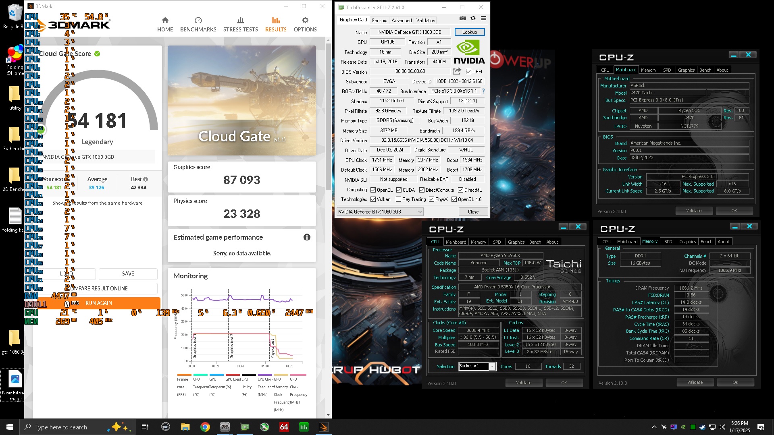Open the Validation tab in GPU-Z
This screenshot has width=774, height=435.
[426, 20]
